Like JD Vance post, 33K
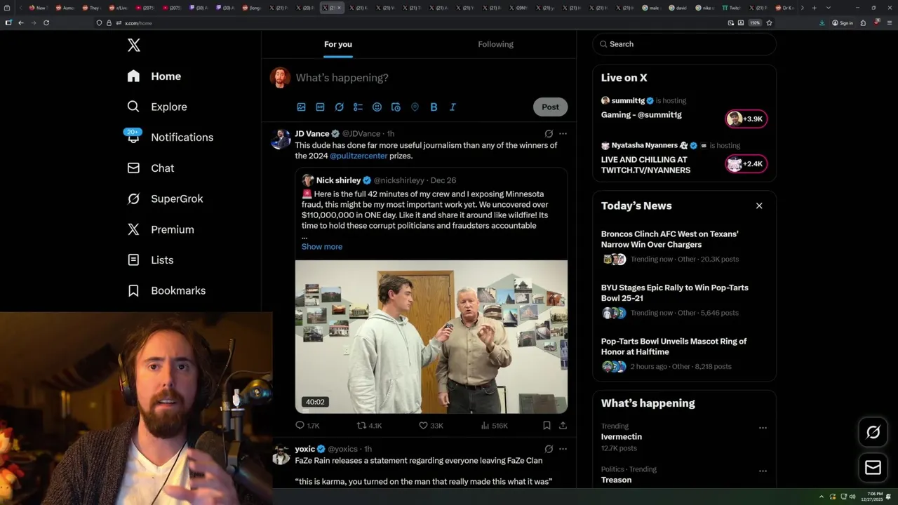The image size is (898, 505). point(431,426)
